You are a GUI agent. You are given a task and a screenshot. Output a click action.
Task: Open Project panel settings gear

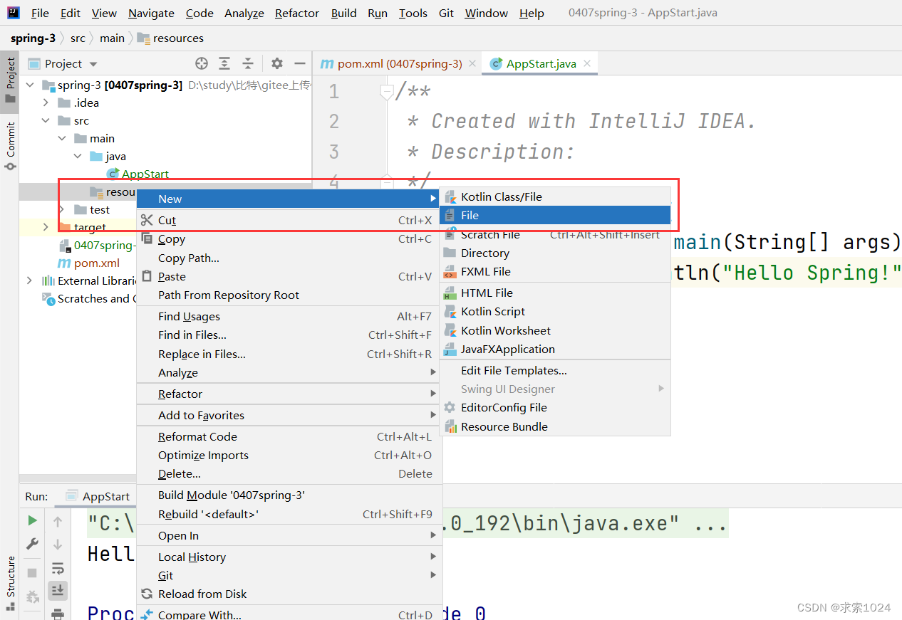coord(277,63)
